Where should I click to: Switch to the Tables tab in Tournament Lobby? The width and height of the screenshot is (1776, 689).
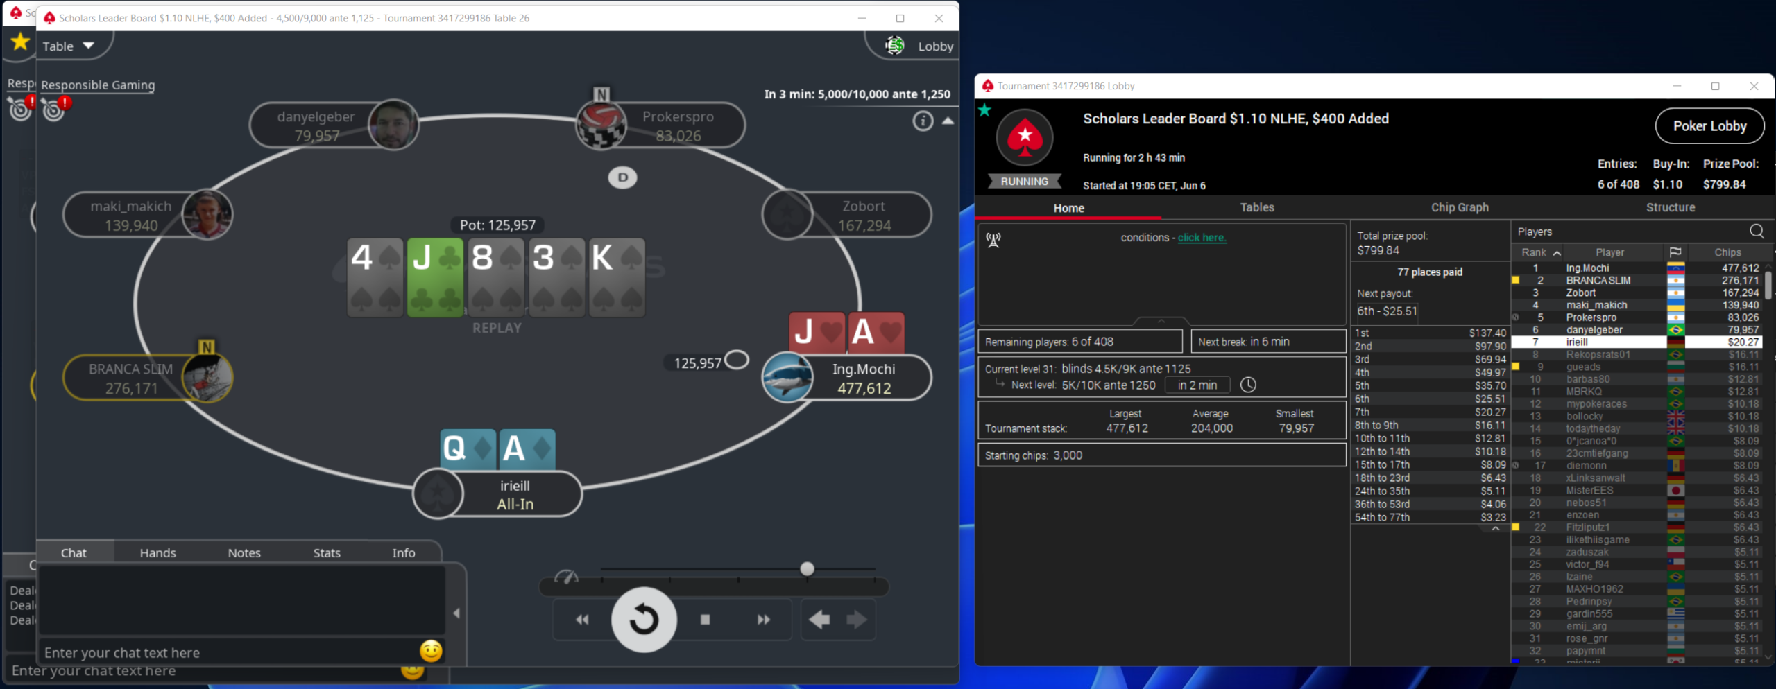[x=1256, y=207]
